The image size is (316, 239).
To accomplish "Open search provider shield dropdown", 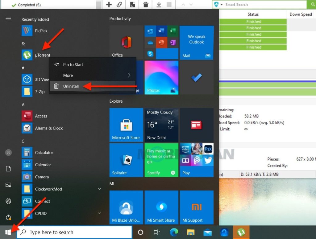I will click(218, 4).
